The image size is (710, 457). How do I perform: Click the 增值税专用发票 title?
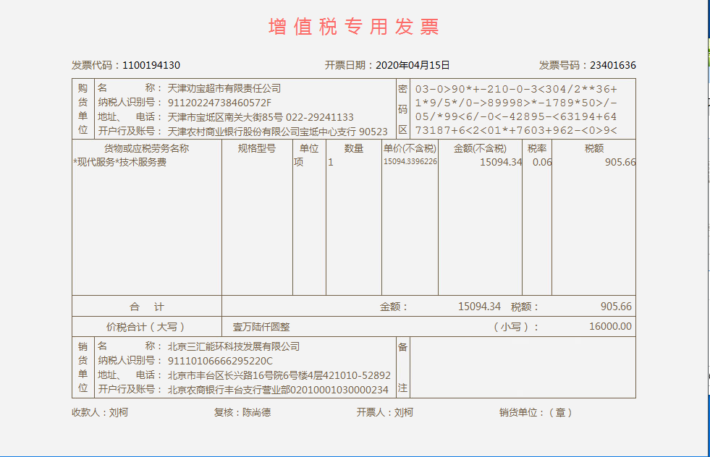354,27
